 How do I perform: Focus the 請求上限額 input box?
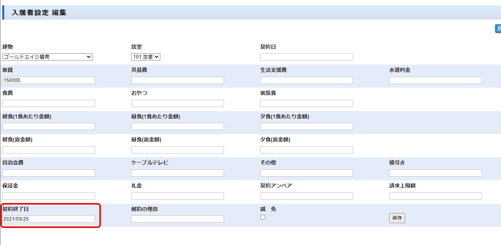(435, 196)
